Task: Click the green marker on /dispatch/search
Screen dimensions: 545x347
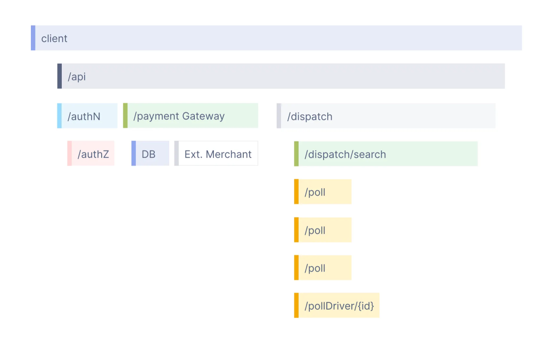Action: coord(296,154)
